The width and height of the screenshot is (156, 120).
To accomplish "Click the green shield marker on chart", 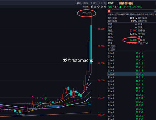I will pos(45,98).
